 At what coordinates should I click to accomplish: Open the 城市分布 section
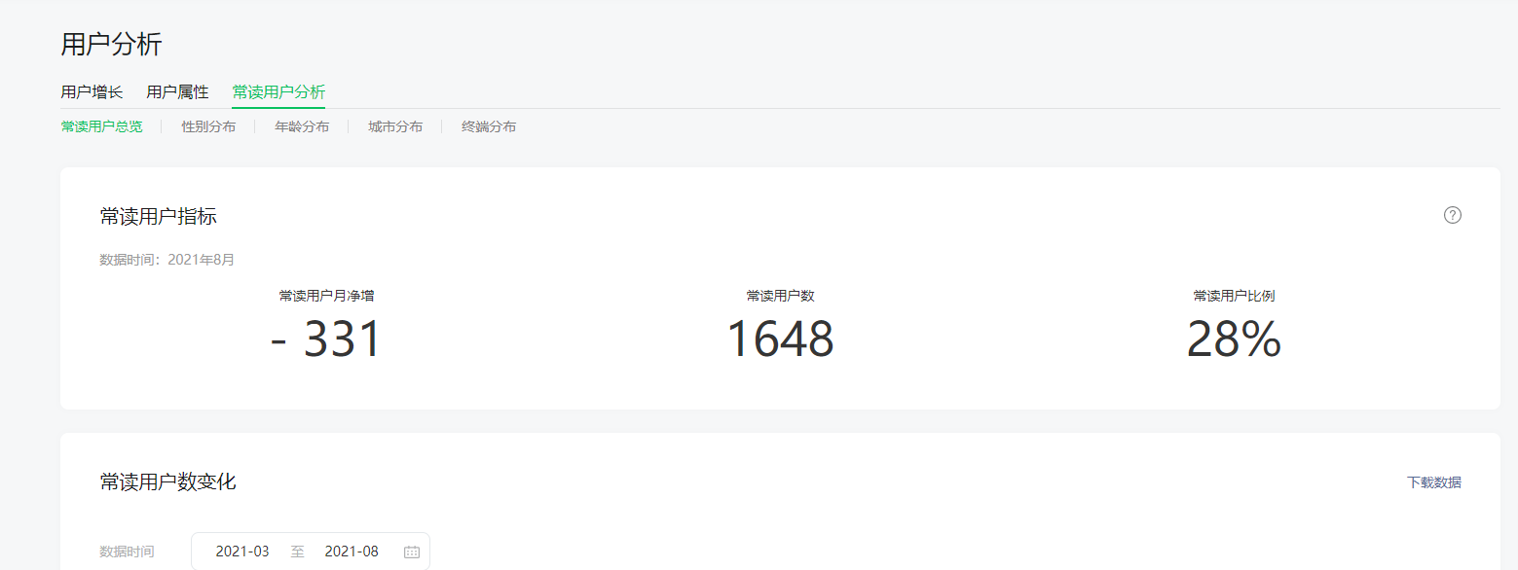395,126
